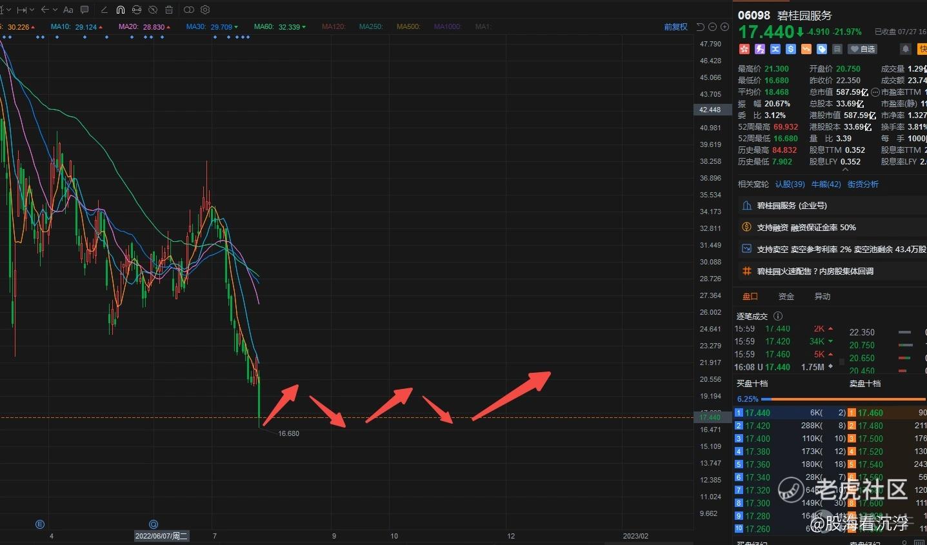Enable the MA1000 moving average line
The height and width of the screenshot is (545, 927).
(448, 27)
